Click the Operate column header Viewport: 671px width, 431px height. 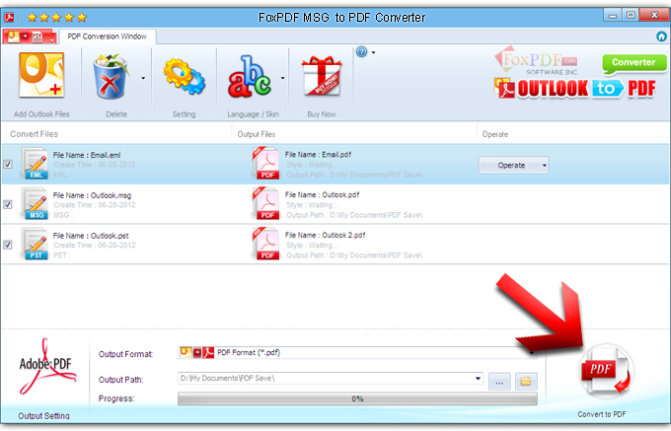pos(495,134)
